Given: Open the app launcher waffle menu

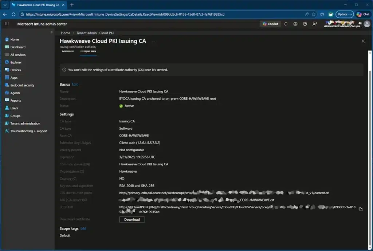Looking at the screenshot, I should point(7,24).
